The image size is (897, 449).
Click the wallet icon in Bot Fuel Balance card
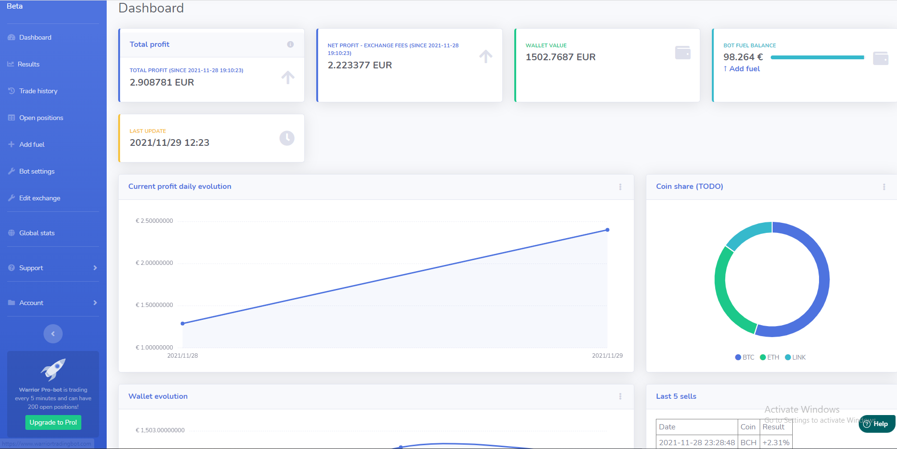click(x=880, y=58)
